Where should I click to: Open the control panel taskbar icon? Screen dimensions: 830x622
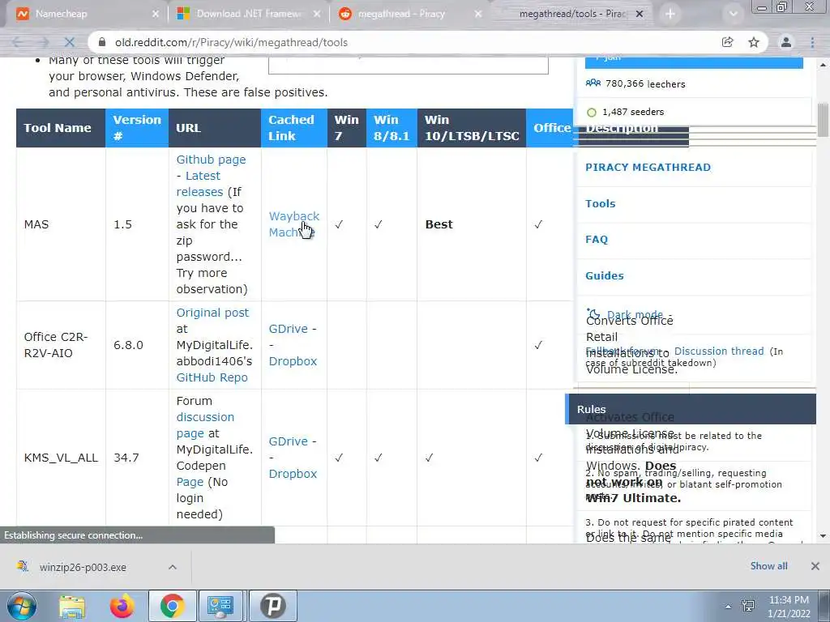coord(220,606)
